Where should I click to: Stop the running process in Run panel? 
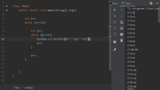(115, 16)
